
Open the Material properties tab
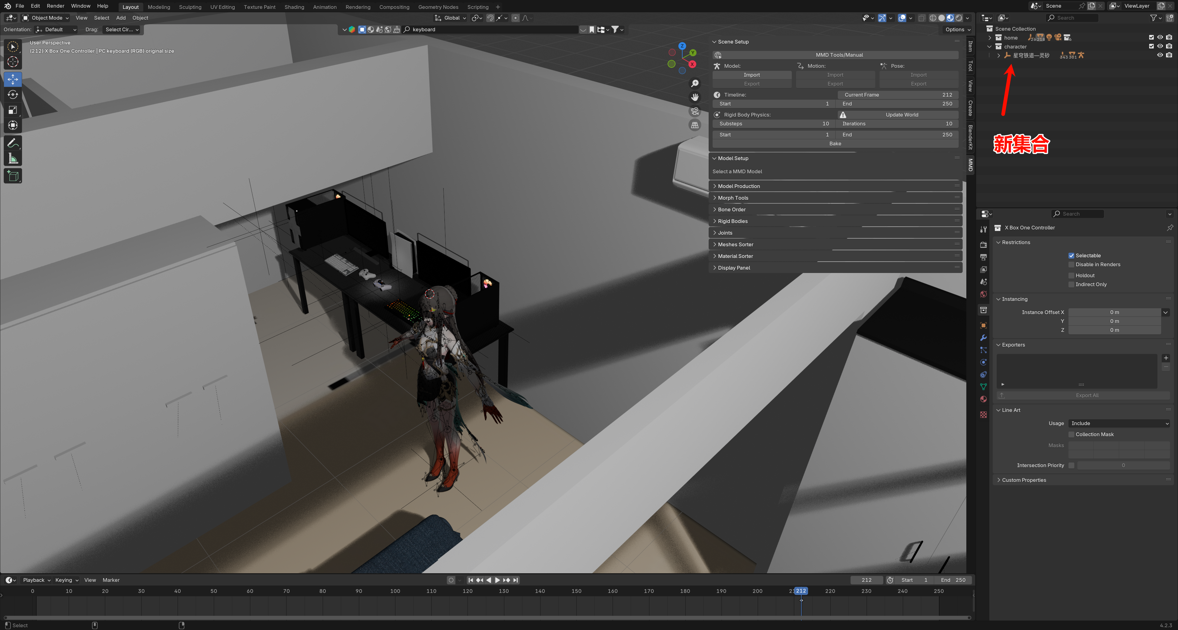[x=983, y=399]
